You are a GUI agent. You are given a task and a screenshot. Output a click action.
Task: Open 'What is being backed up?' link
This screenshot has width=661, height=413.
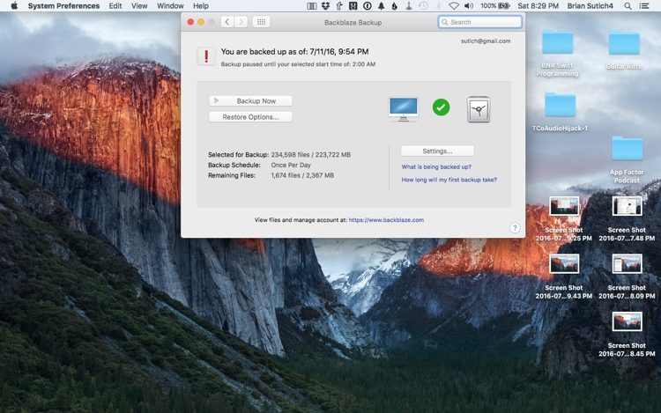[x=436, y=166]
